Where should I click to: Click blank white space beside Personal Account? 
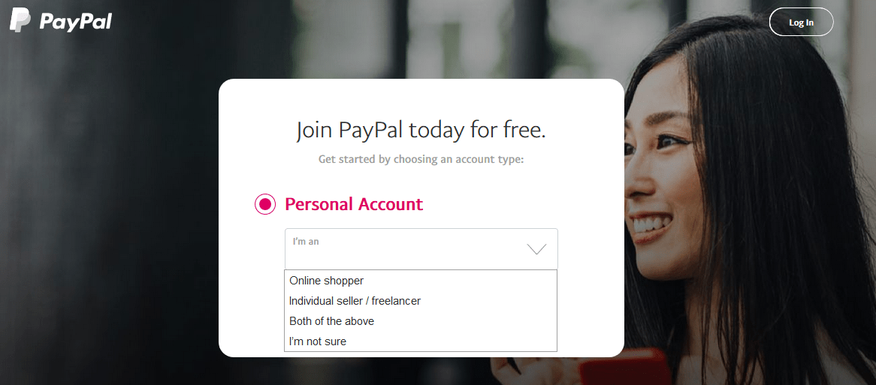pyautogui.click(x=503, y=204)
